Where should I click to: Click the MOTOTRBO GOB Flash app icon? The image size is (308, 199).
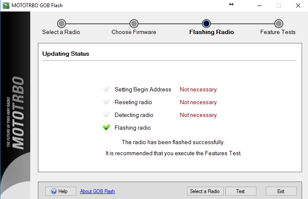(x=6, y=6)
